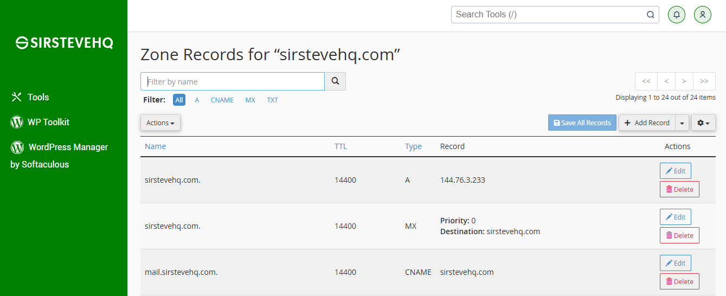Filter records by CNAME type

[222, 100]
